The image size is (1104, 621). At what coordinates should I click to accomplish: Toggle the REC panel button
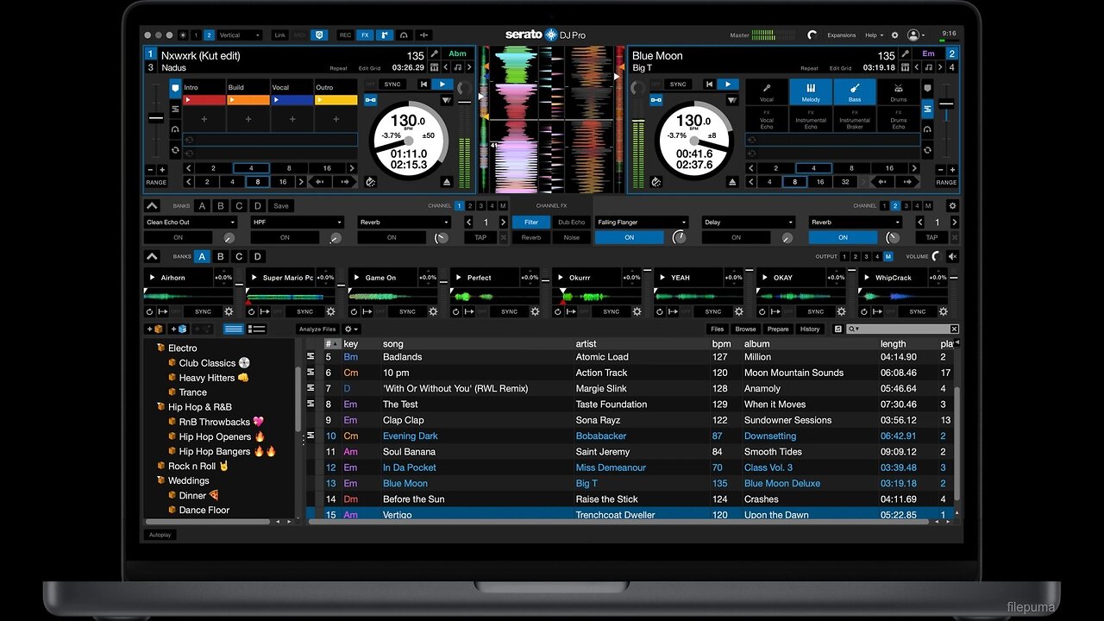(345, 35)
